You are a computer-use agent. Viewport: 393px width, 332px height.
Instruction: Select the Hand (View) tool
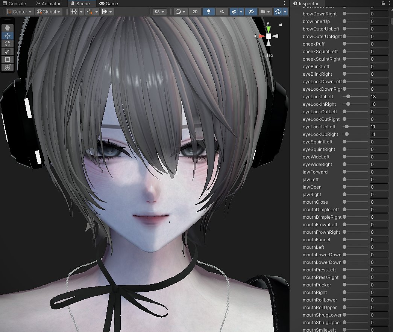(x=8, y=27)
